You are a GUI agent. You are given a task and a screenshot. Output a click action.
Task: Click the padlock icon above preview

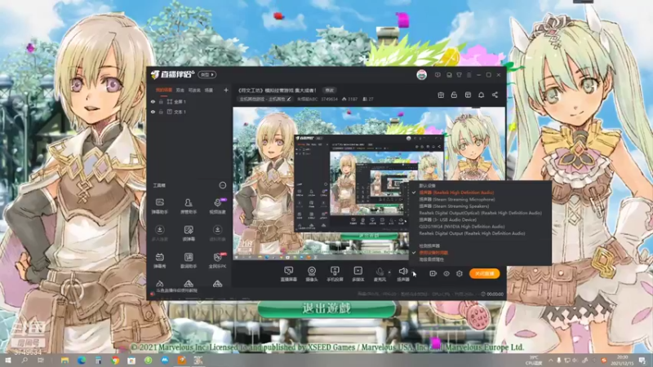coord(454,95)
